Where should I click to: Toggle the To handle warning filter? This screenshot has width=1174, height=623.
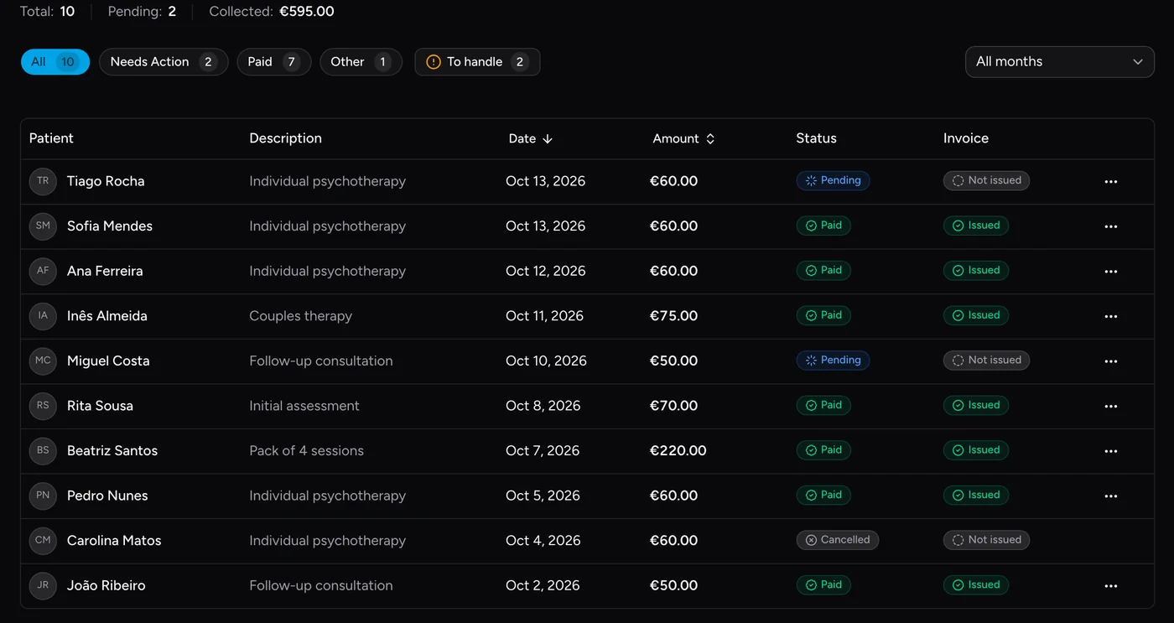pyautogui.click(x=477, y=62)
